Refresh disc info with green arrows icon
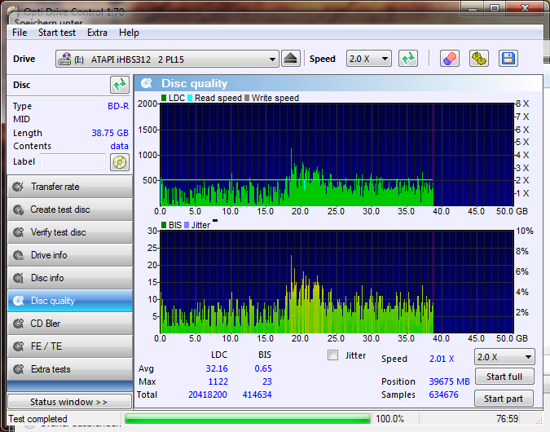This screenshot has width=550, height=432. 120,85
